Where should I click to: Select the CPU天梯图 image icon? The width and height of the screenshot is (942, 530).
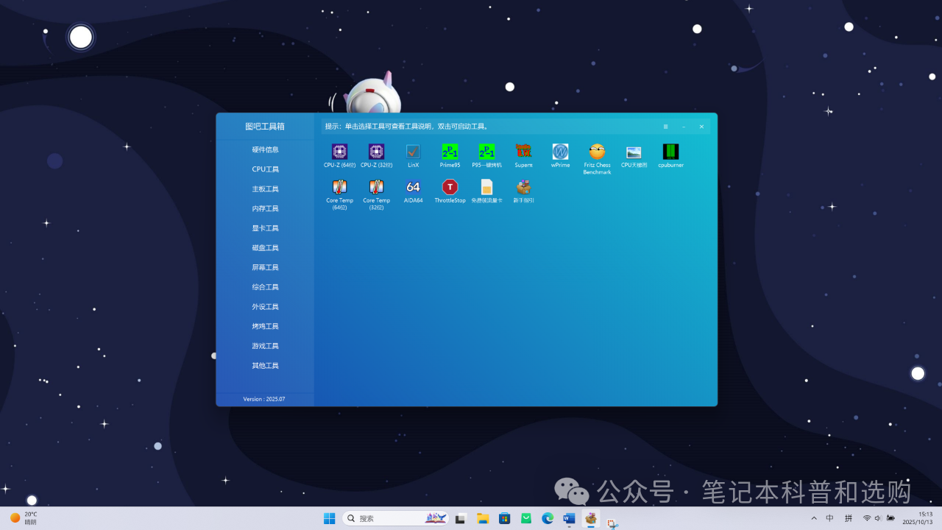(634, 152)
